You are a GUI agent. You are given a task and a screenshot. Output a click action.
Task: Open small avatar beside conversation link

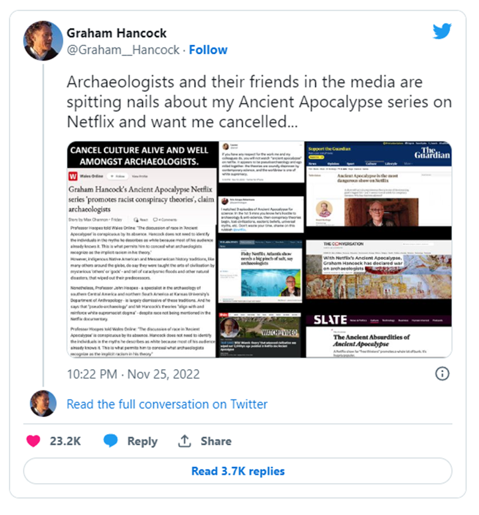pos(43,404)
